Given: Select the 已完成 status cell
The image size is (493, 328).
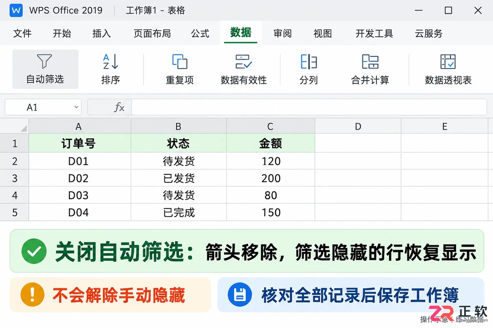Looking at the screenshot, I should point(179,212).
